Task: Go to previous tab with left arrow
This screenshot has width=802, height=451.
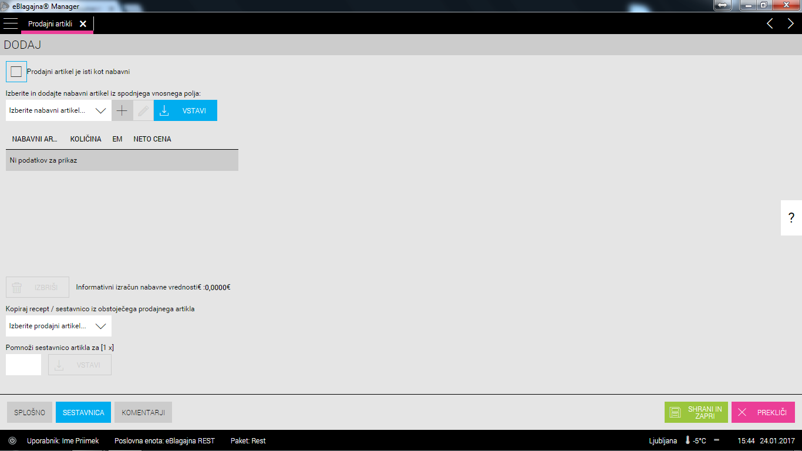Action: pyautogui.click(x=770, y=23)
